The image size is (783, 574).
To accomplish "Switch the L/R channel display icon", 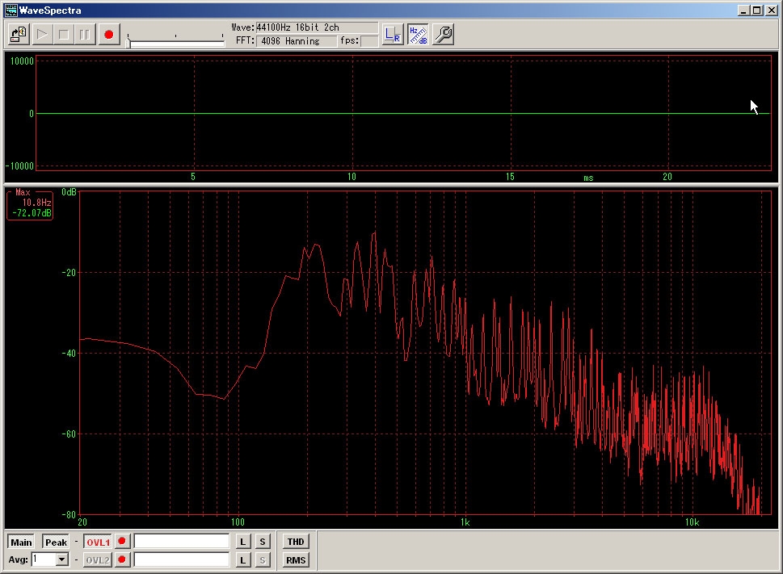I will coord(393,35).
